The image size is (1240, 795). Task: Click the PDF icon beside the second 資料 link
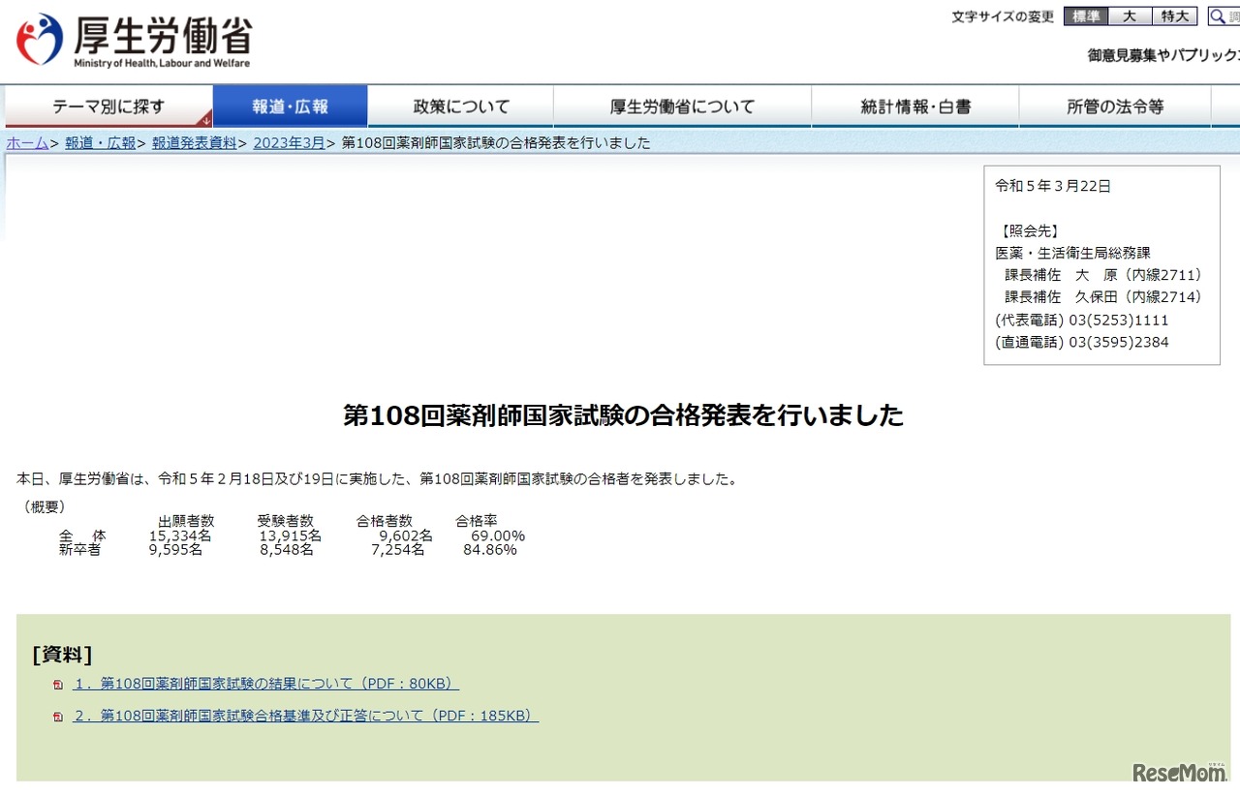click(58, 717)
